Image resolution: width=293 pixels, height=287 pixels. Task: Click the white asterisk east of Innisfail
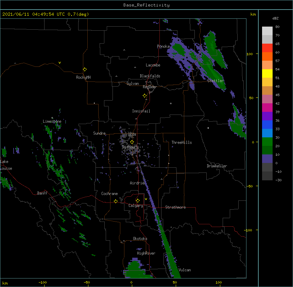tap(171, 103)
